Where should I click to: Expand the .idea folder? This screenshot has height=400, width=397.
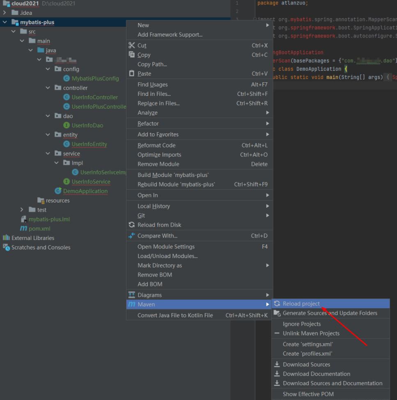click(5, 13)
